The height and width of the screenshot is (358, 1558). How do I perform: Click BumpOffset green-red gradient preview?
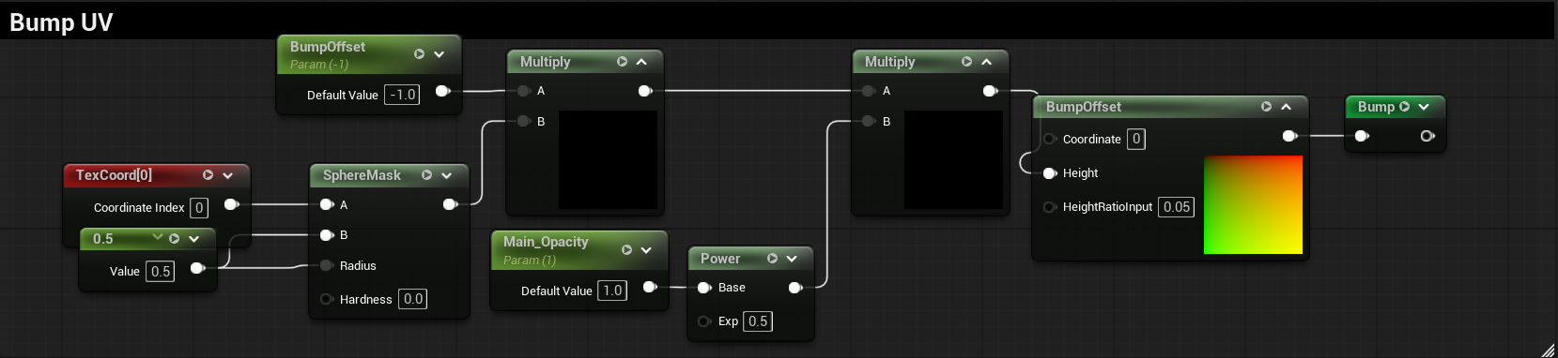point(1253,204)
